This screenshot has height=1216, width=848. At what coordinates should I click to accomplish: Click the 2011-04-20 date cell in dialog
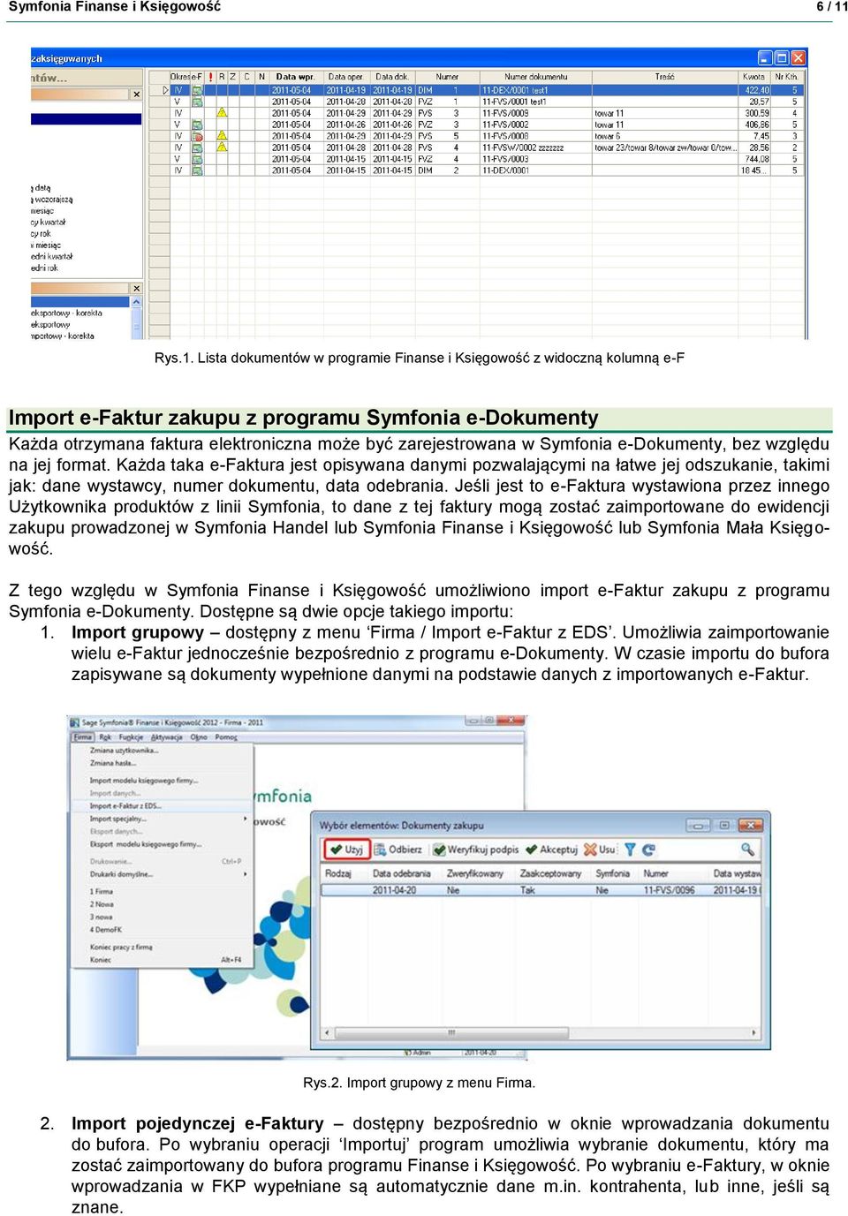coord(394,890)
